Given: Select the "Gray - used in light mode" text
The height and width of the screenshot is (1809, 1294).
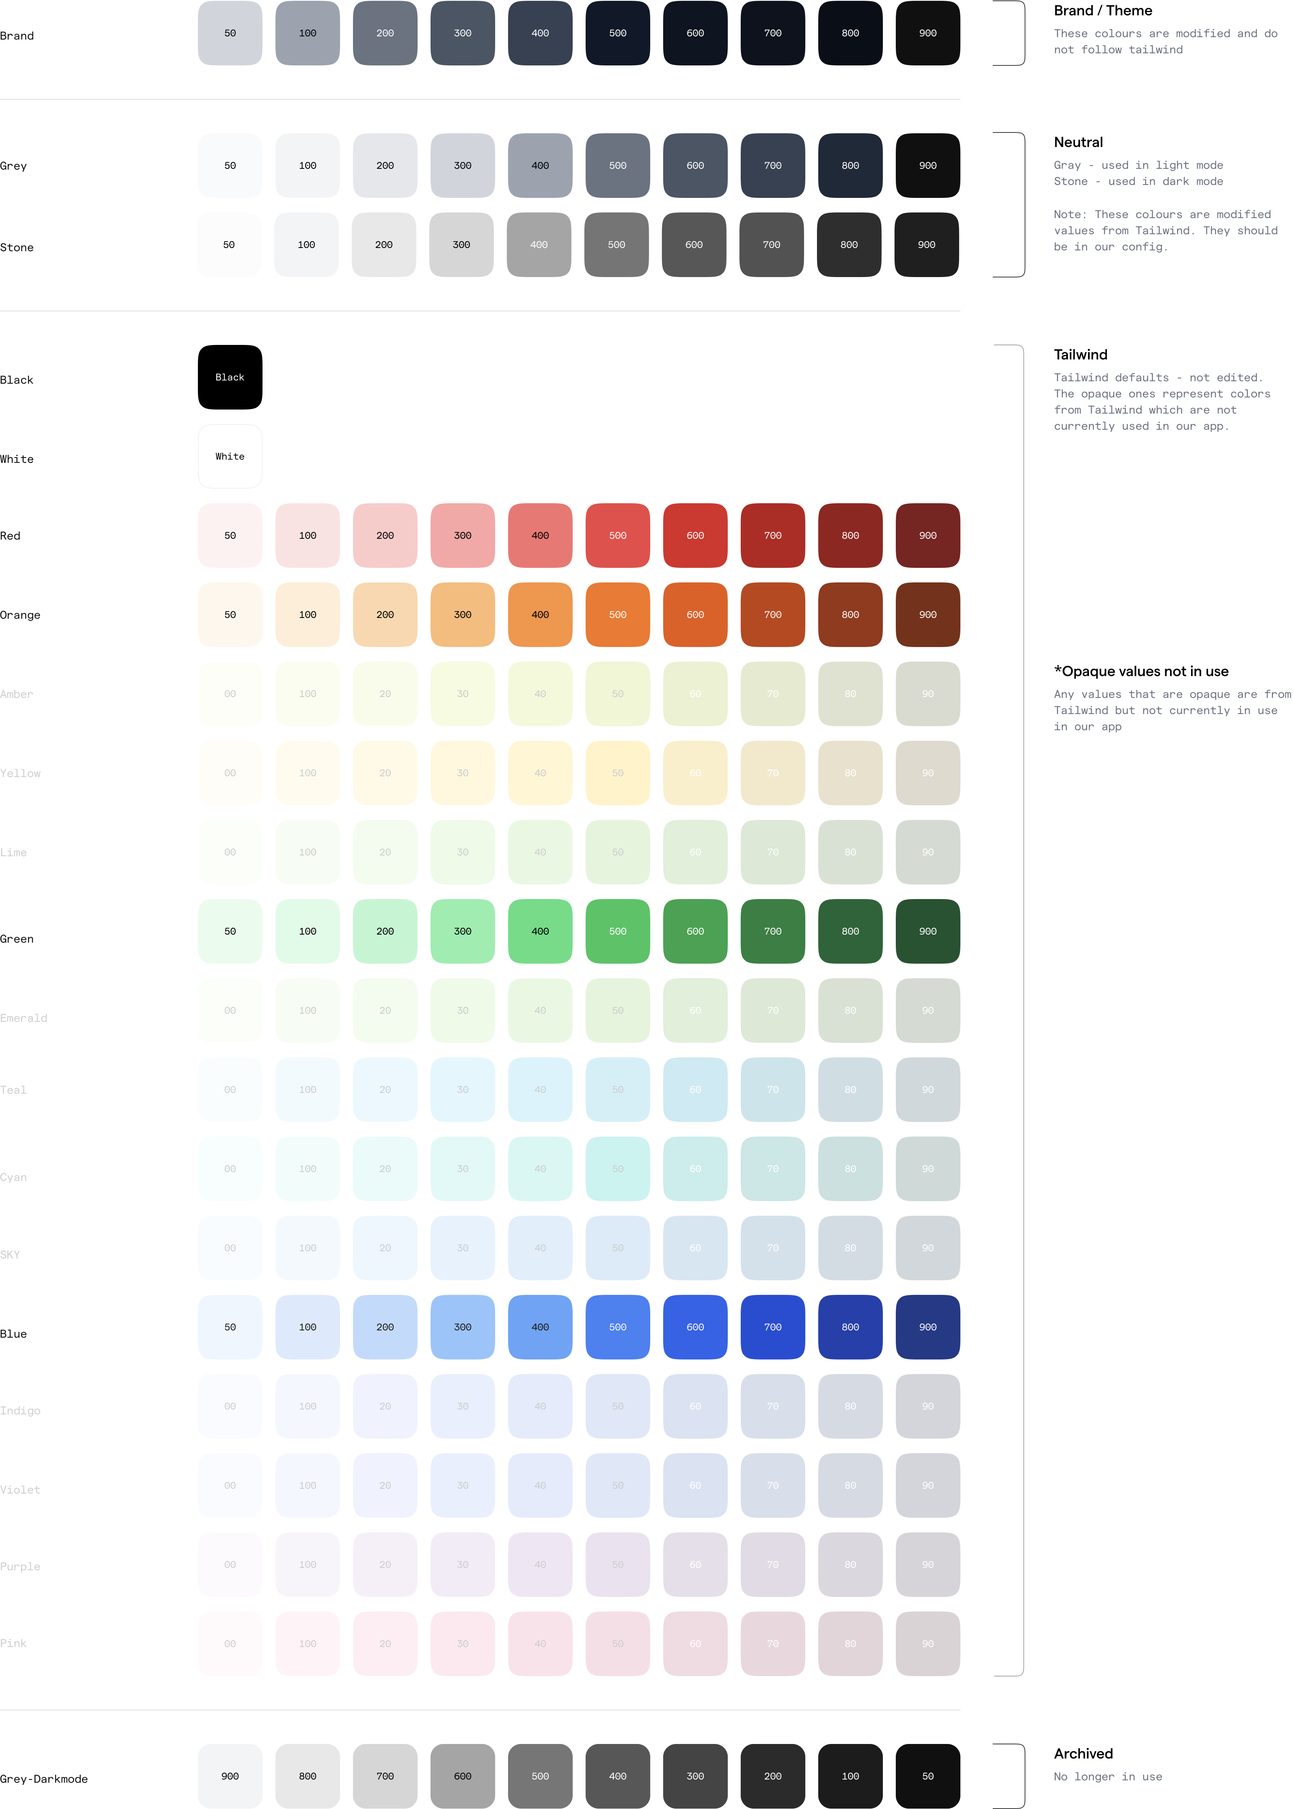Looking at the screenshot, I should pos(1138,165).
